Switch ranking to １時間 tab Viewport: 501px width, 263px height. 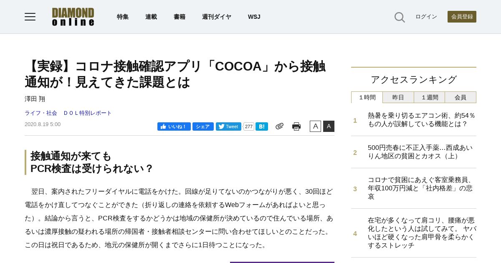click(367, 97)
